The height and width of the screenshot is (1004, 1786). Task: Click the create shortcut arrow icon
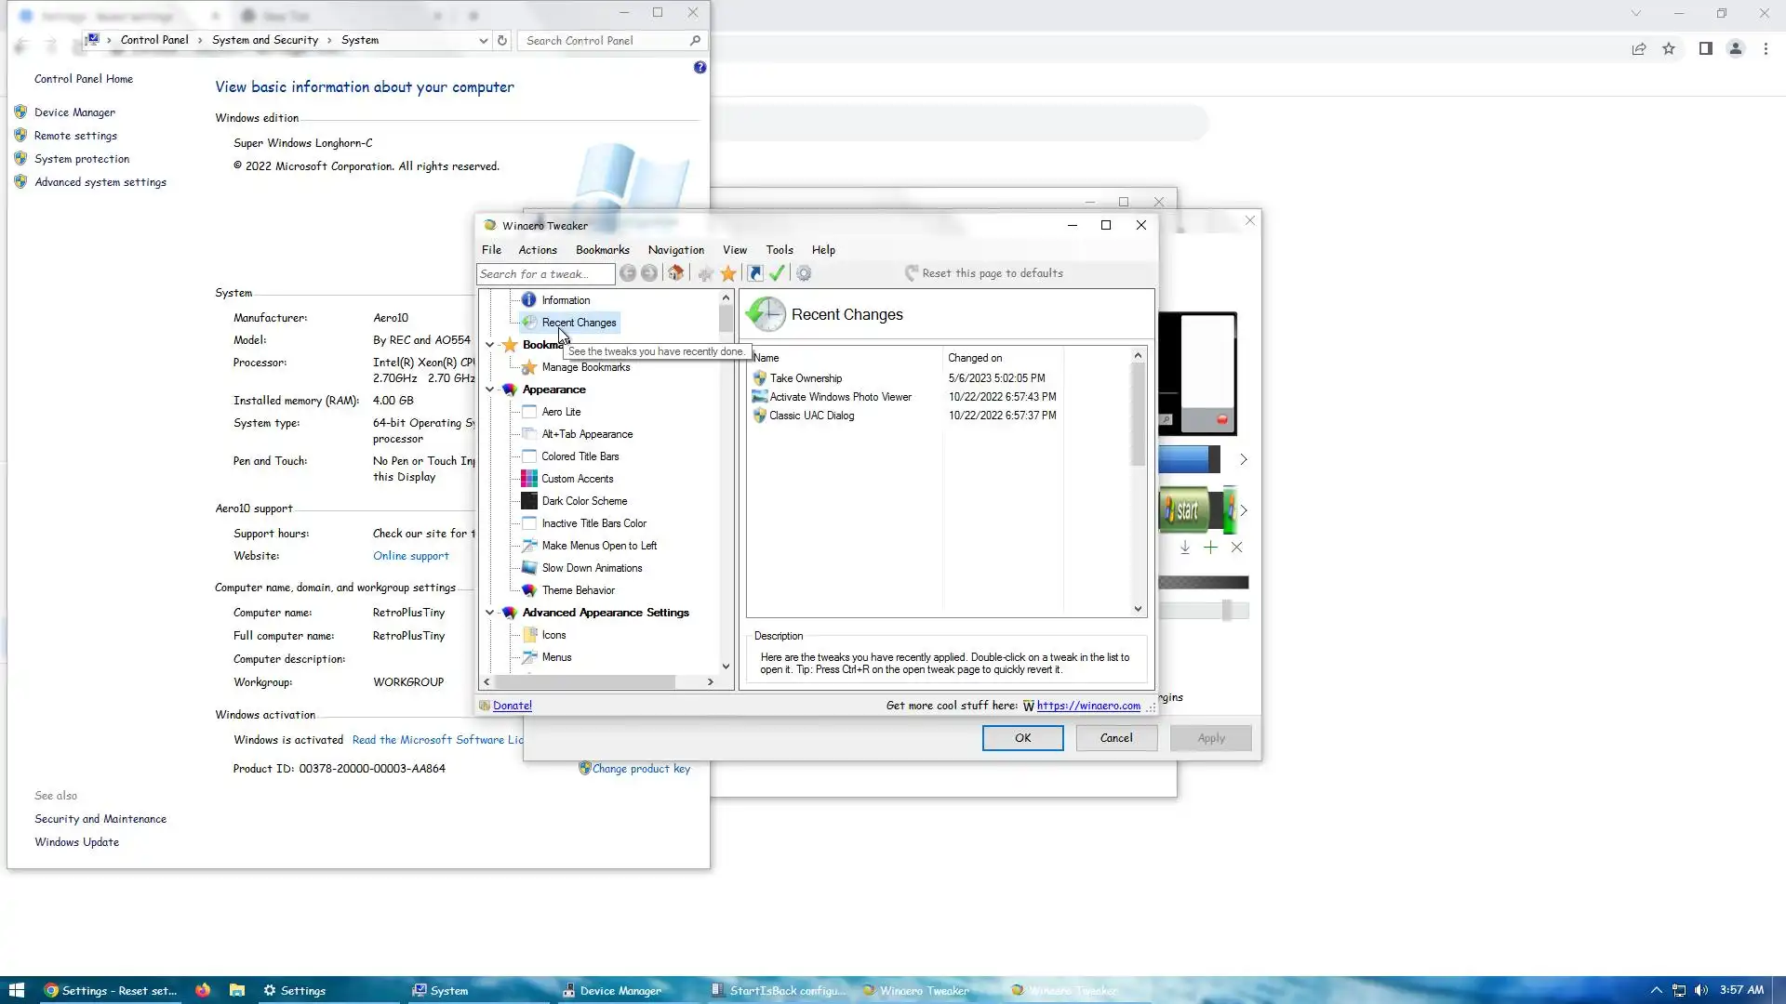pyautogui.click(x=755, y=273)
